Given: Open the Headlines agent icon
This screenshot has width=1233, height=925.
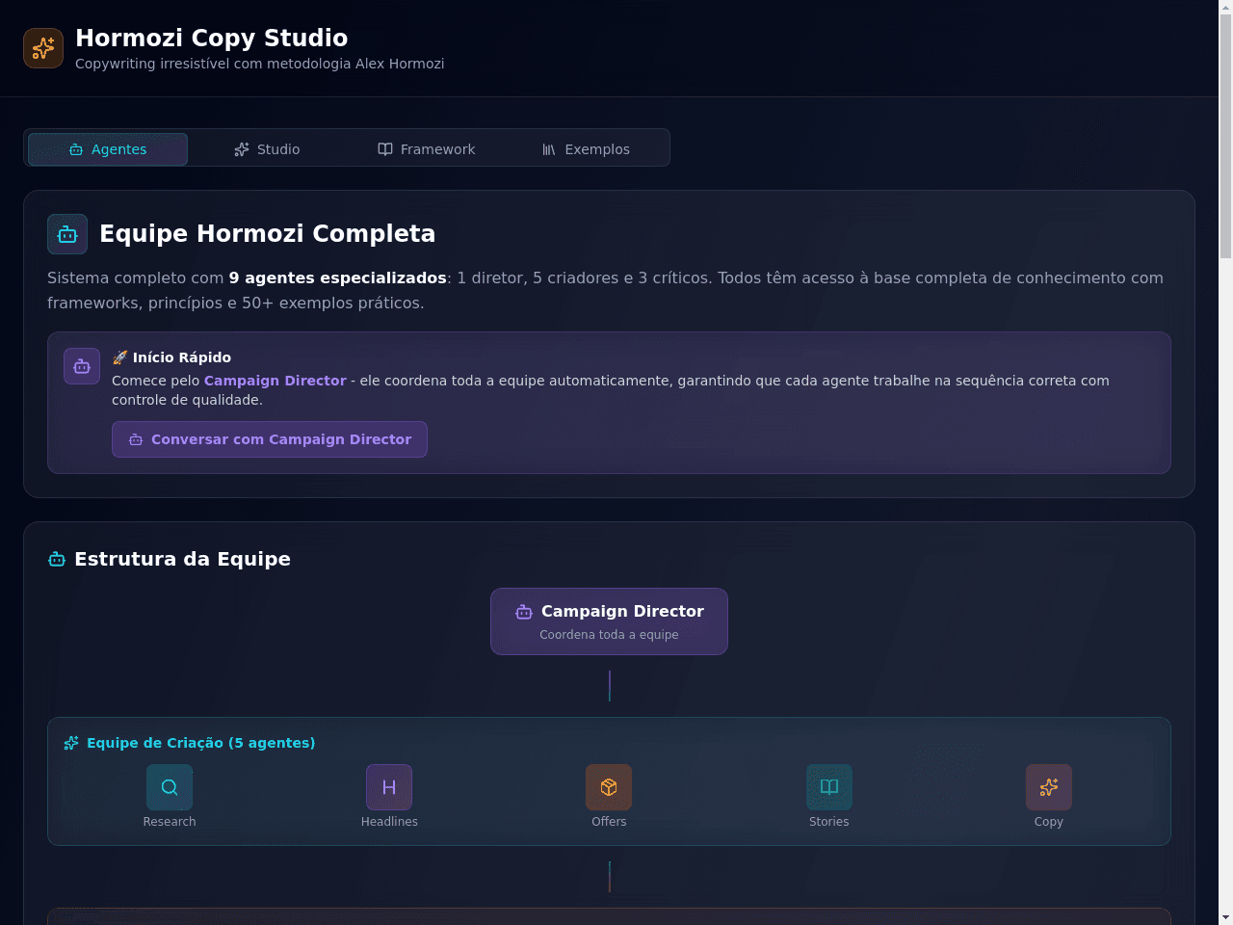Looking at the screenshot, I should [389, 787].
